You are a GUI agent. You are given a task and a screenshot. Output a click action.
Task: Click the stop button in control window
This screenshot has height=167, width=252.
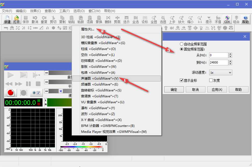click(38, 84)
